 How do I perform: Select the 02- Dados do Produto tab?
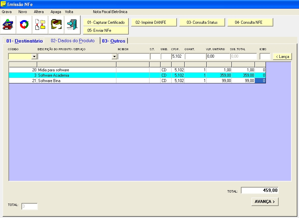click(x=73, y=41)
